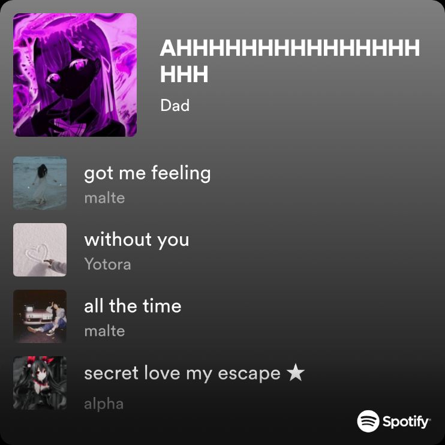Click the Spotify circular logo icon
This screenshot has height=445, width=445.
click(368, 421)
